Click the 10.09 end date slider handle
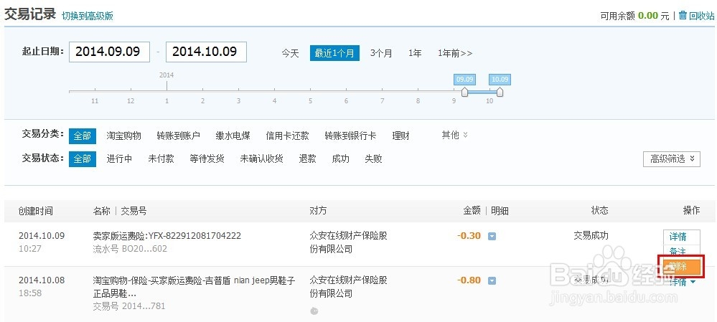The height and width of the screenshot is (322, 717). pyautogui.click(x=500, y=92)
